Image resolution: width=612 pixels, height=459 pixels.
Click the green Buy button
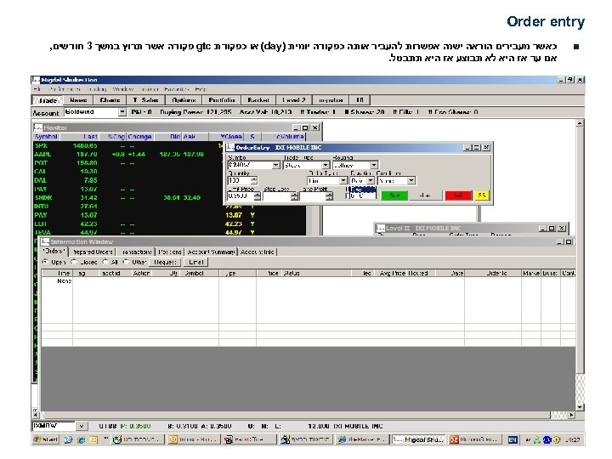(394, 195)
